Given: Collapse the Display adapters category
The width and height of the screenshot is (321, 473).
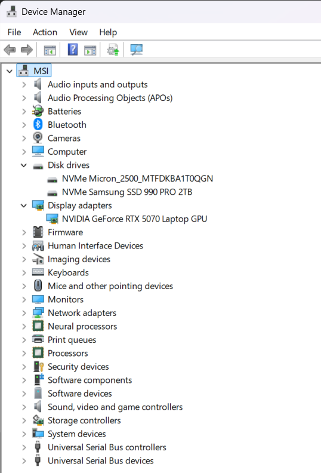Looking at the screenshot, I should [24, 205].
